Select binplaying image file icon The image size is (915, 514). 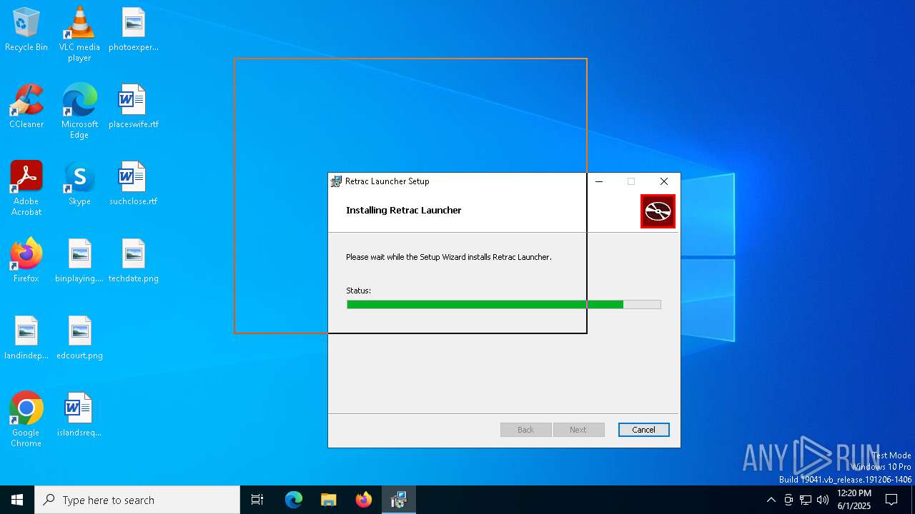79,261
